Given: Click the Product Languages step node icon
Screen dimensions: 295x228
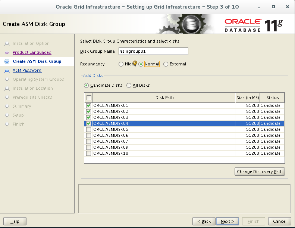Looking at the screenshot, I should click(7, 52).
